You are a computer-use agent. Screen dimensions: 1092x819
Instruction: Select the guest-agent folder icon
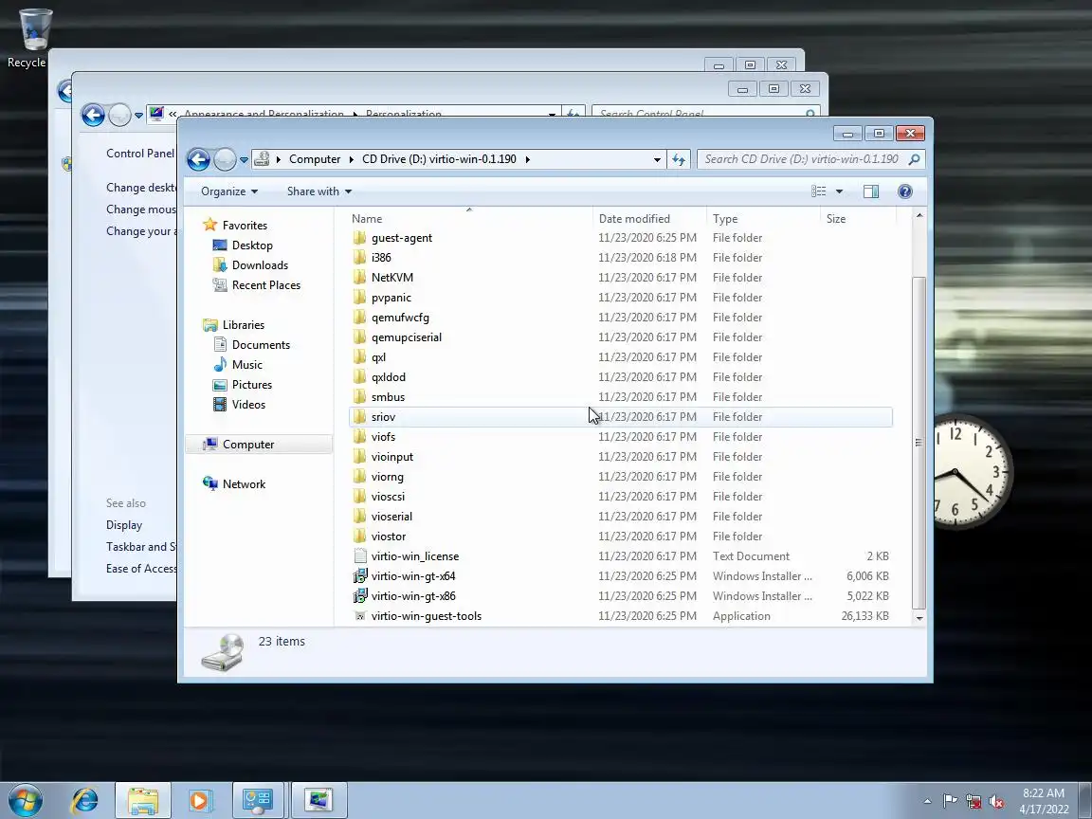coord(359,238)
